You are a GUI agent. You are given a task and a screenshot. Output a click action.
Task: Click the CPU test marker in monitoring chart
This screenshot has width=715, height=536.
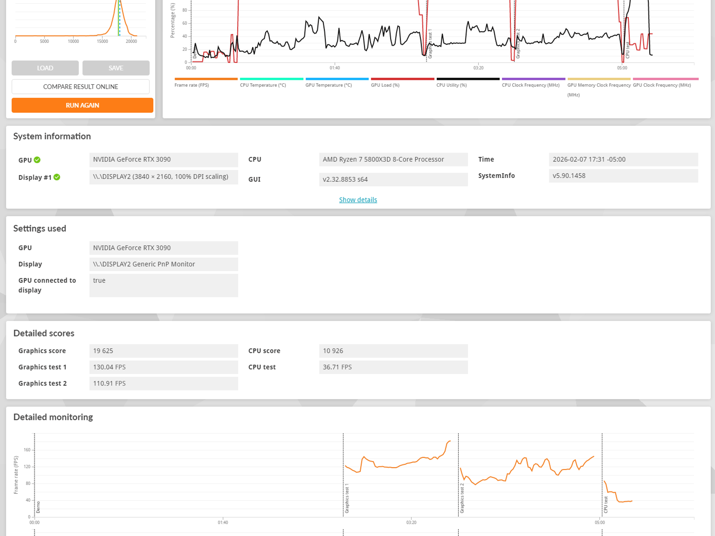click(x=606, y=505)
